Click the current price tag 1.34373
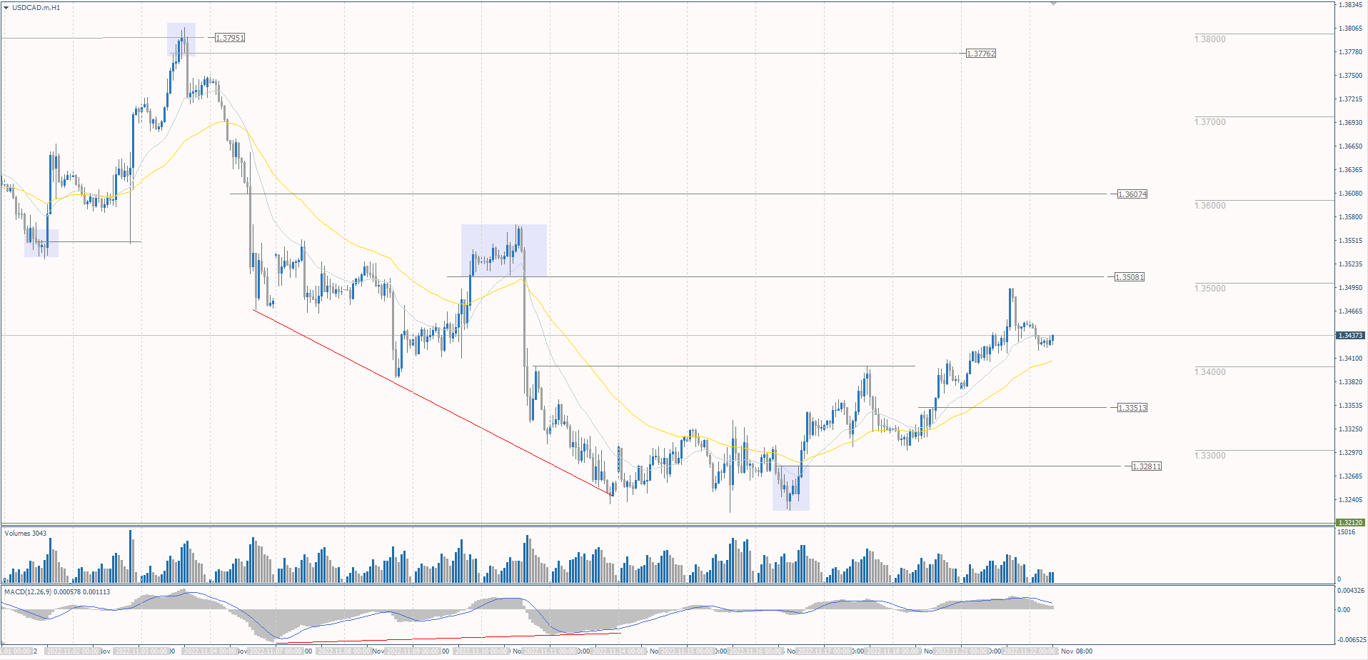 1350,335
